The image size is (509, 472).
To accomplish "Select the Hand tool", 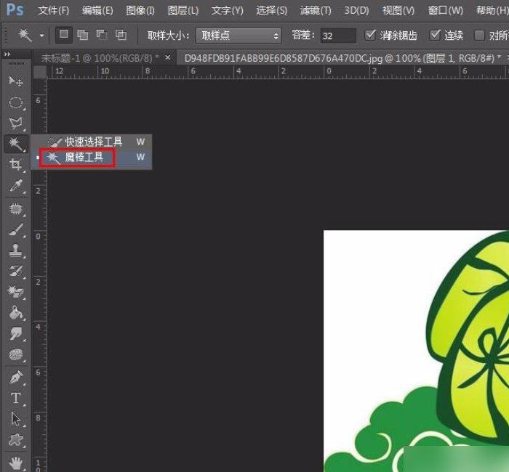I will [15, 461].
